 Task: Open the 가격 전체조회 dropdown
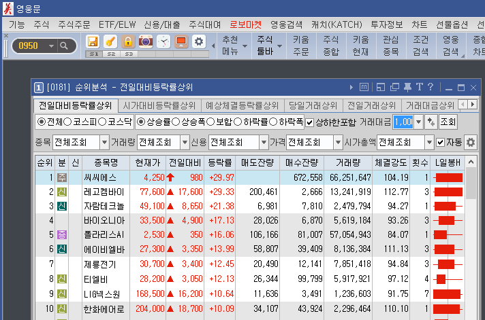(339, 142)
